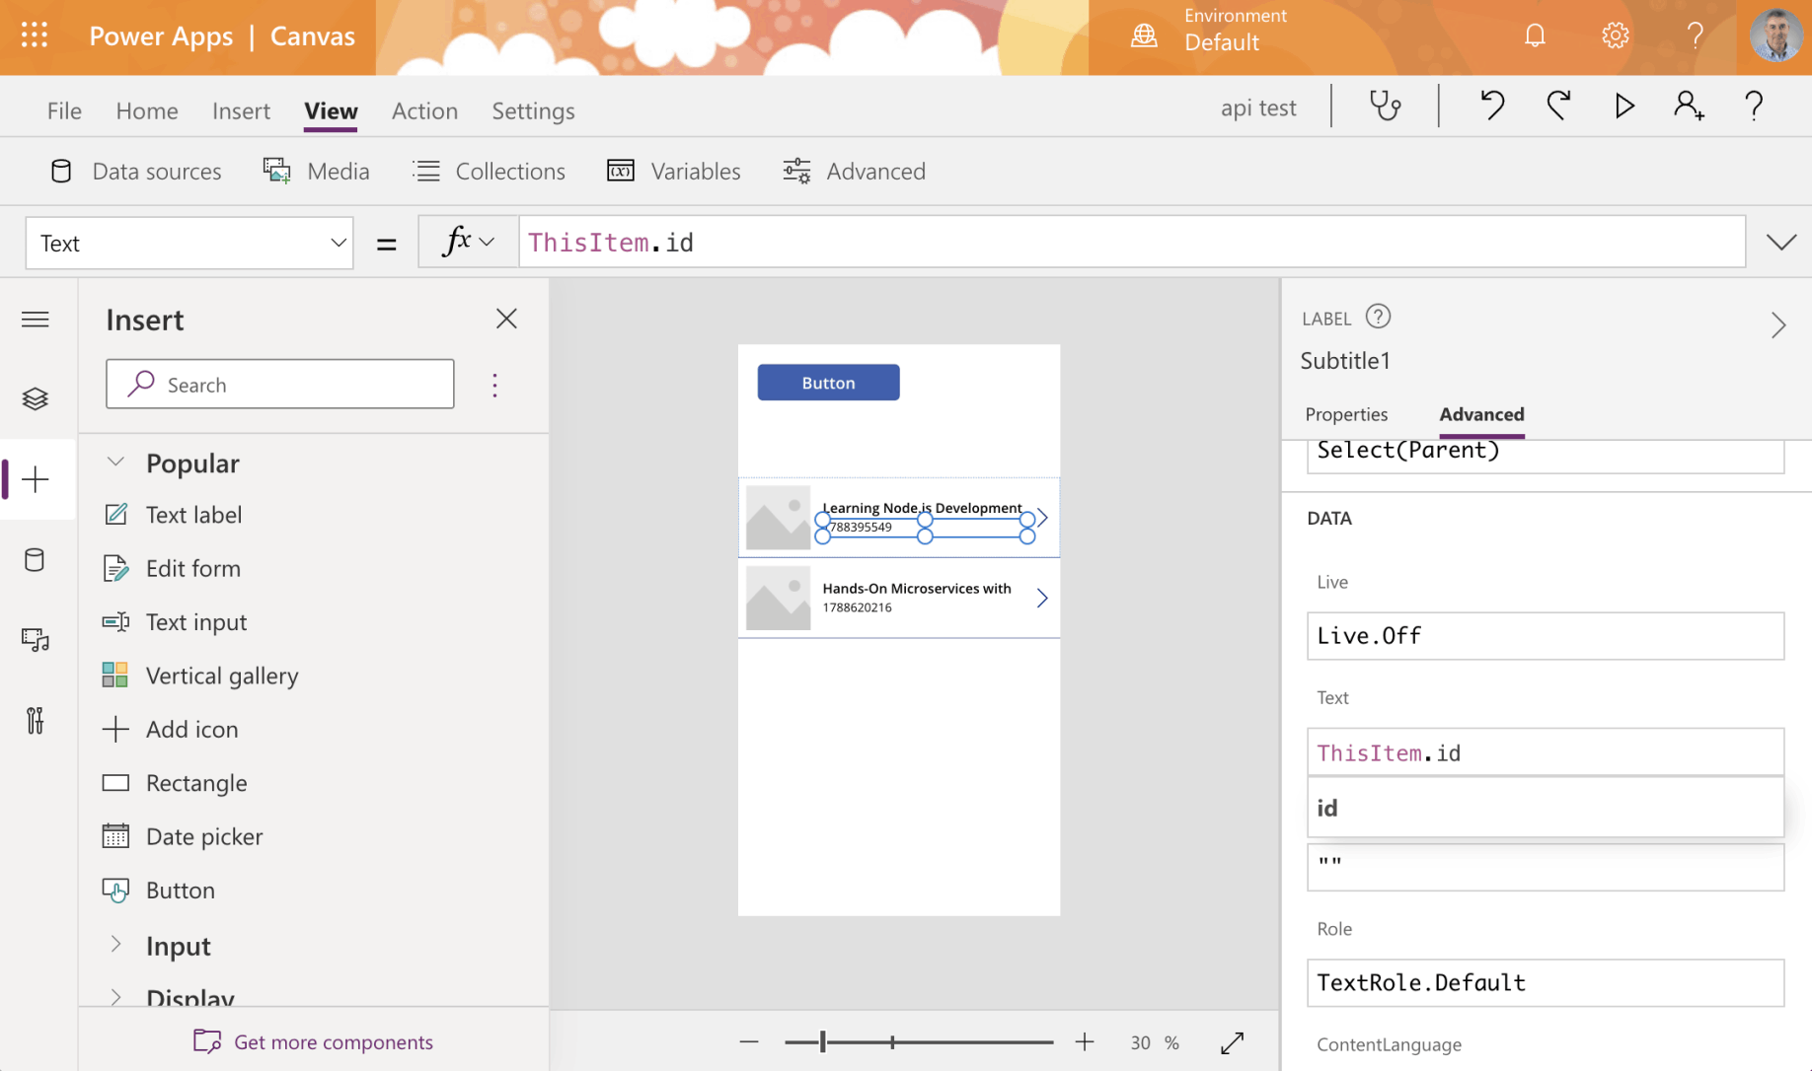
Task: Open Tree view layers icon in sidebar
Action: tap(36, 399)
